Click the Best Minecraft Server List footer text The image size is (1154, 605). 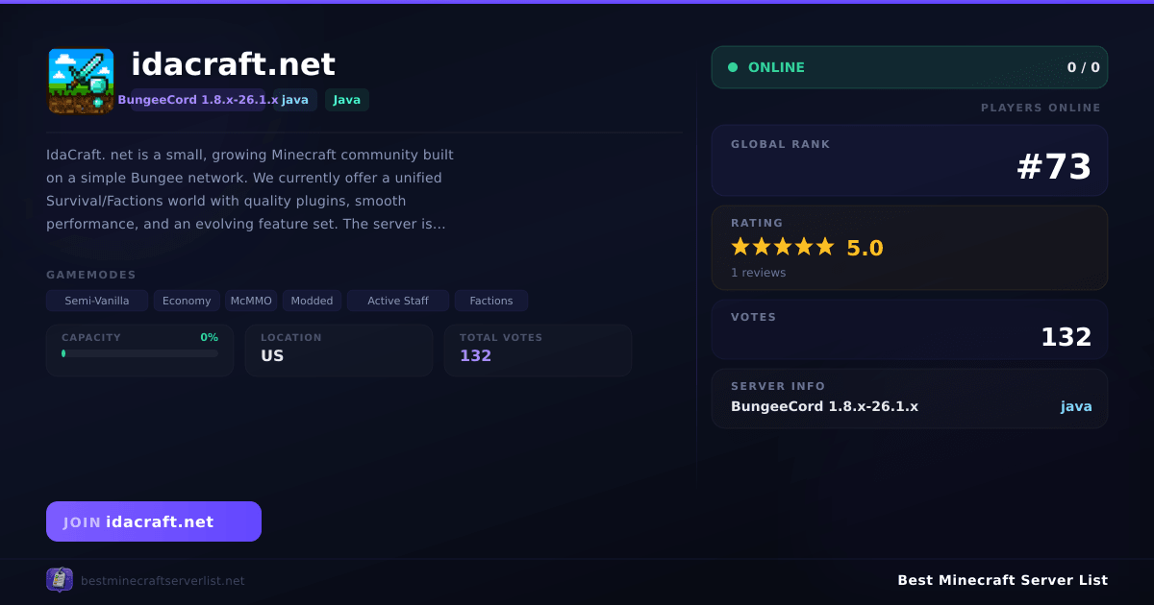[x=1002, y=580]
